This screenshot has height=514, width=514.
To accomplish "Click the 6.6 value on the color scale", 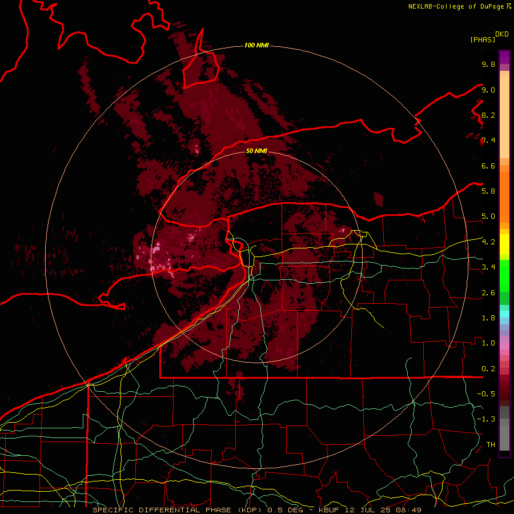I will (488, 166).
